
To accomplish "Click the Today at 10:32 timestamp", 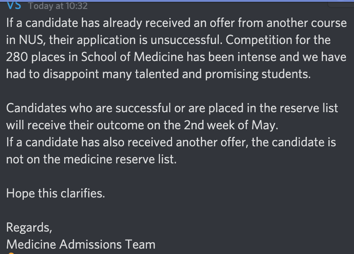I will click(x=58, y=6).
